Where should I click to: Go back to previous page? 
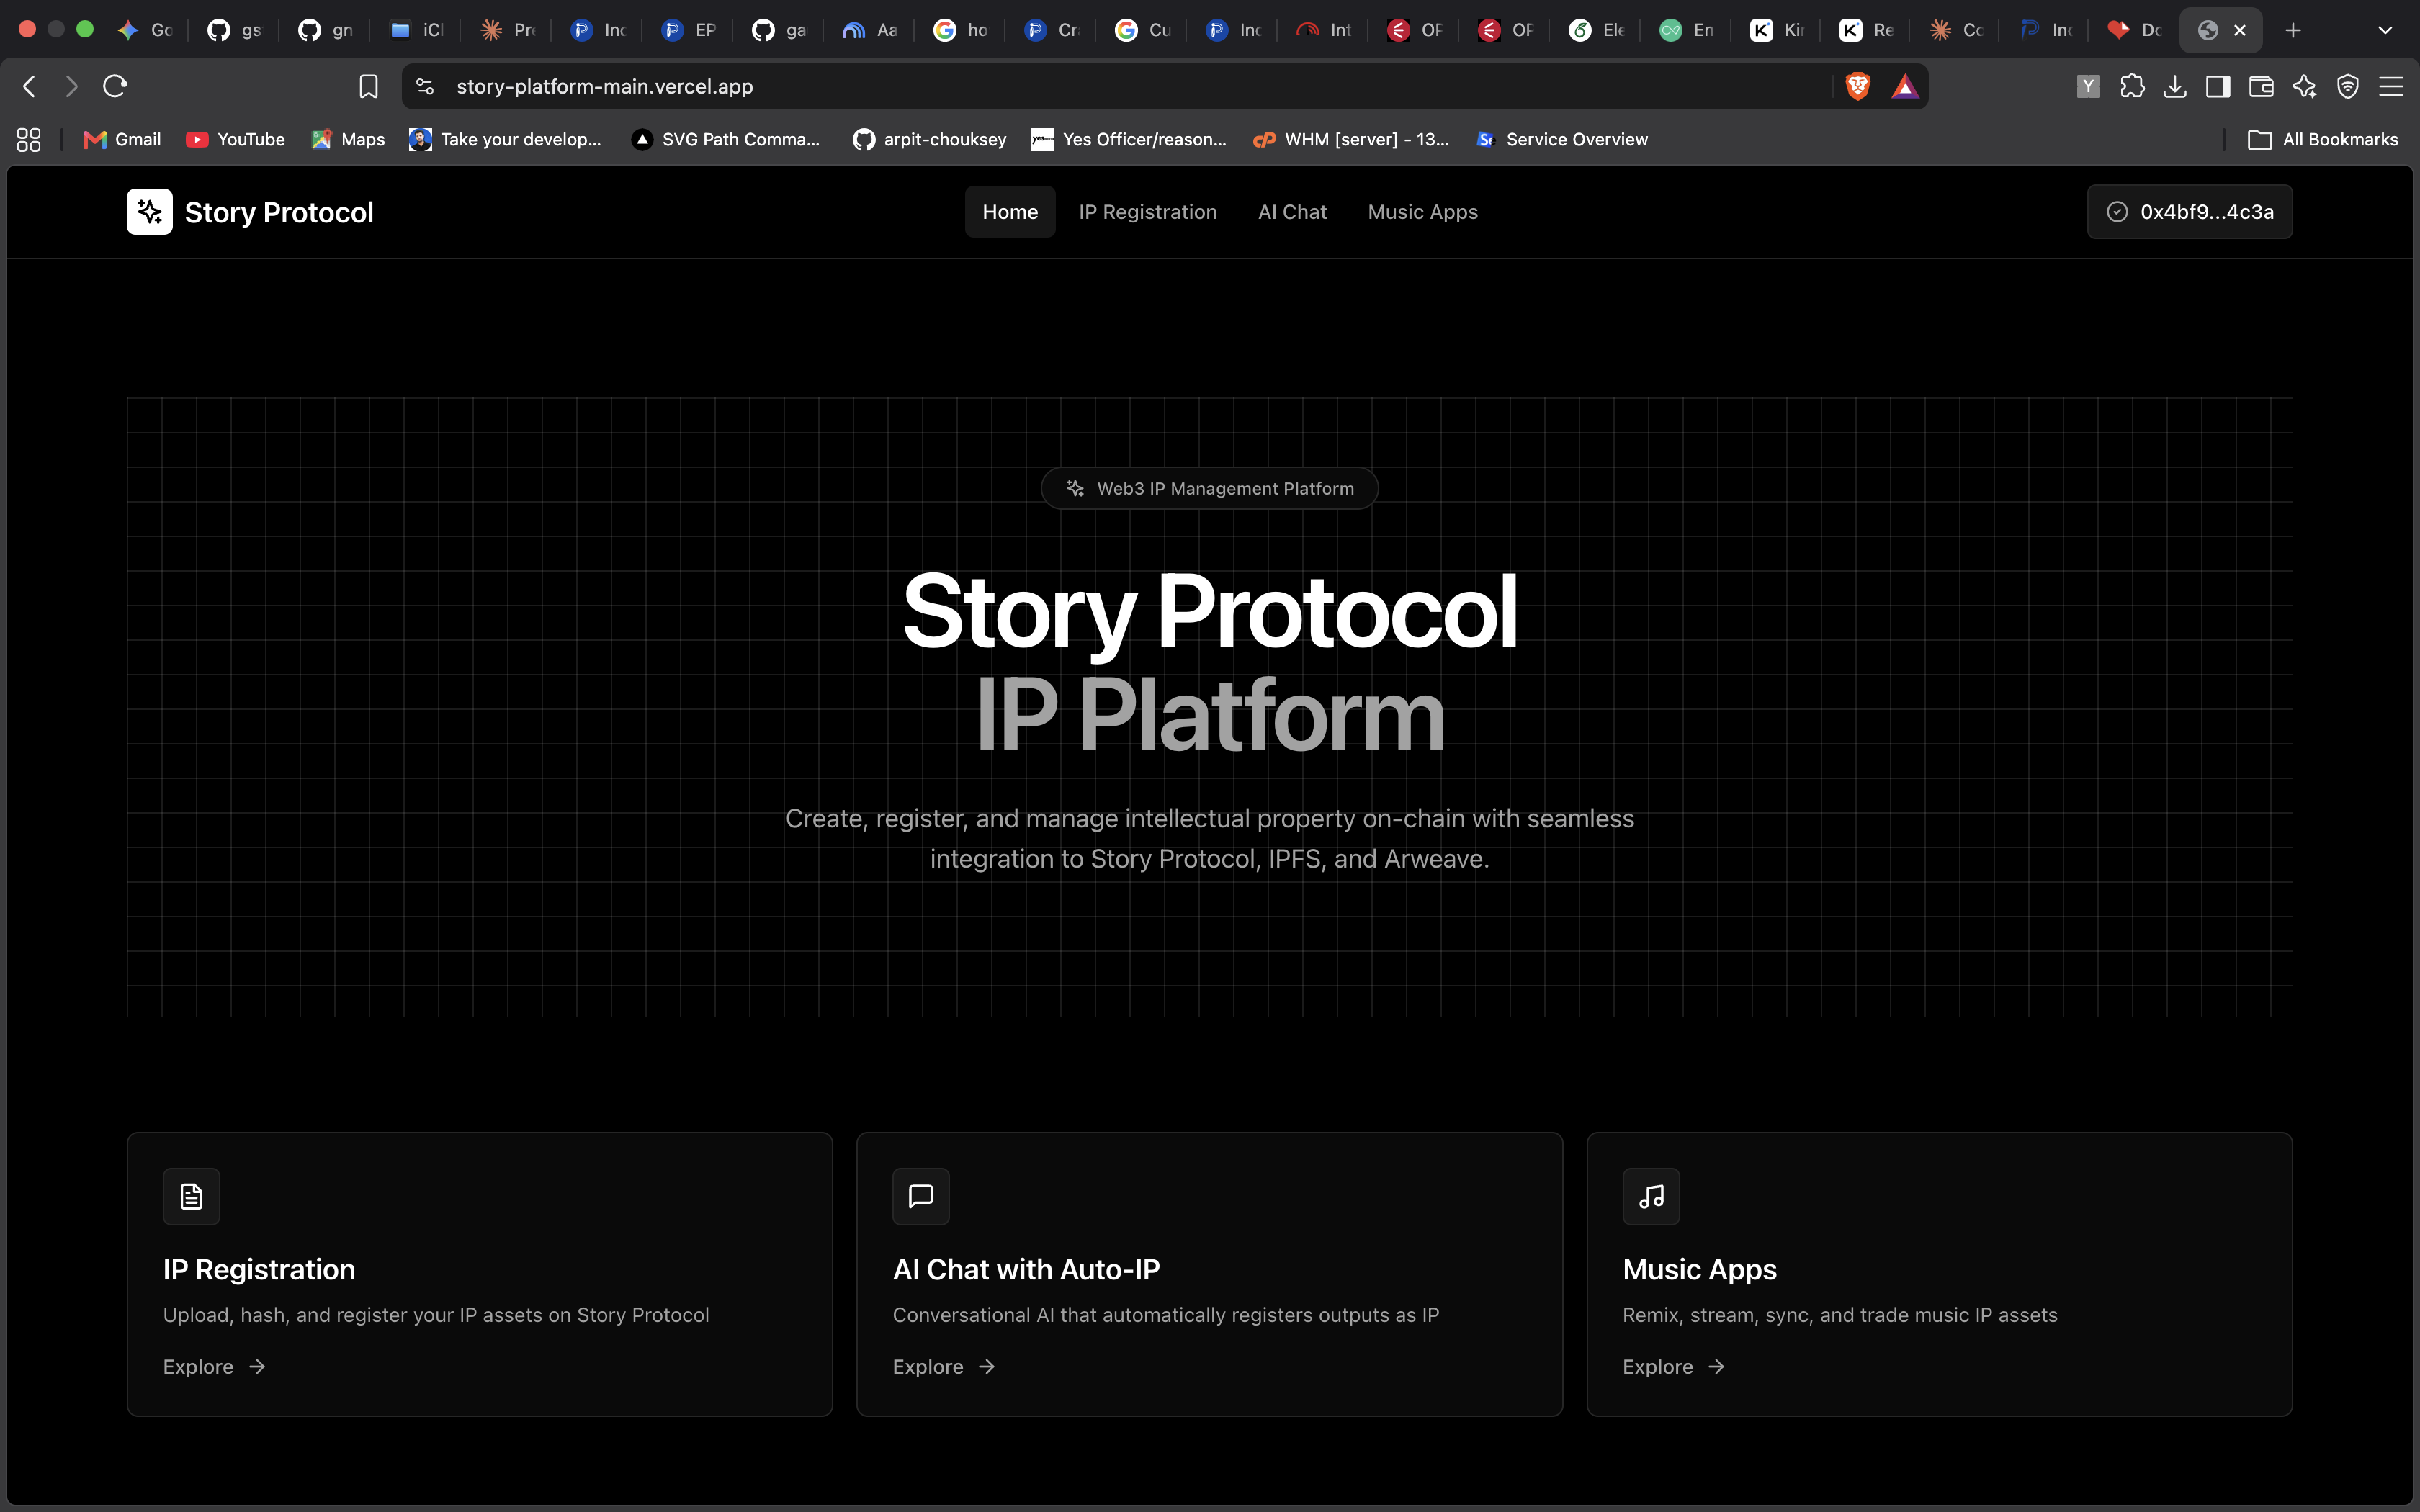click(29, 87)
